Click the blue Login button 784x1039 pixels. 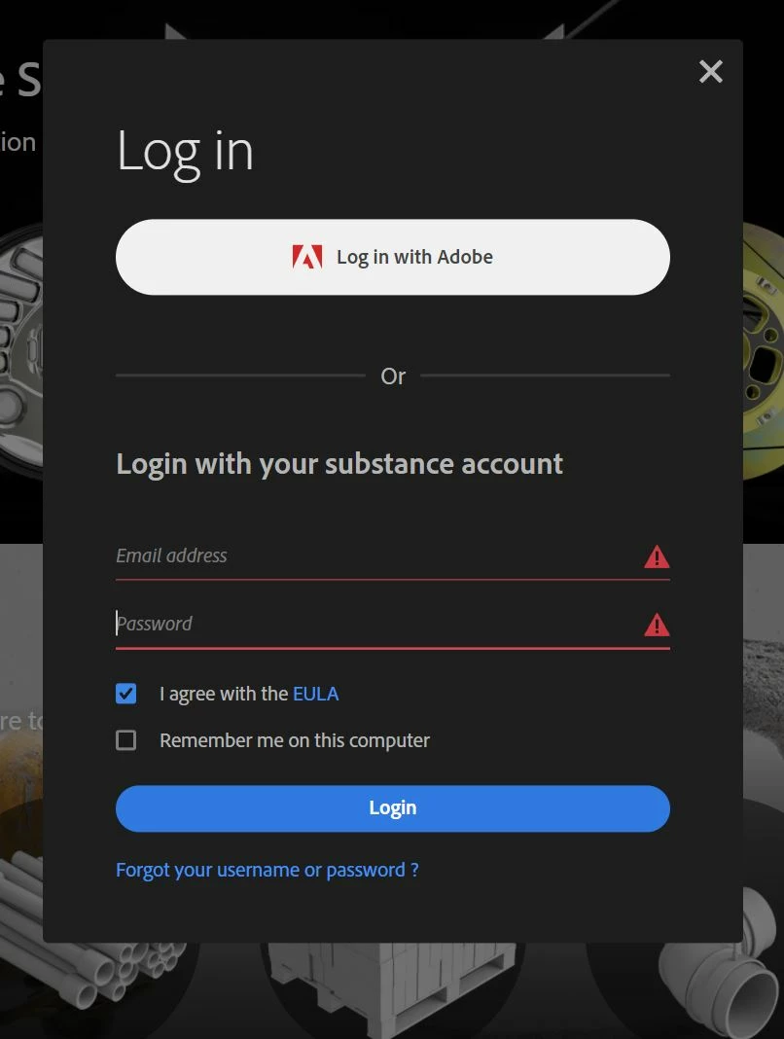pyautogui.click(x=393, y=808)
